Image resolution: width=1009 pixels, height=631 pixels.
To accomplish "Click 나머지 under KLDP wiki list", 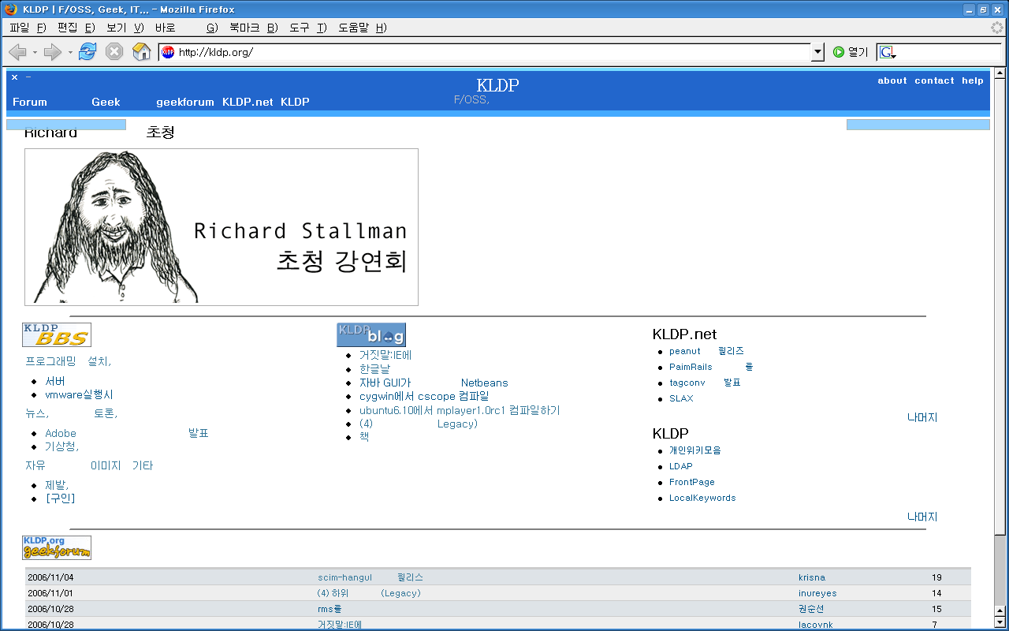I will click(x=922, y=517).
